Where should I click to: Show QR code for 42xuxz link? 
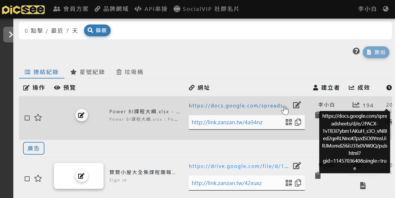(x=289, y=183)
